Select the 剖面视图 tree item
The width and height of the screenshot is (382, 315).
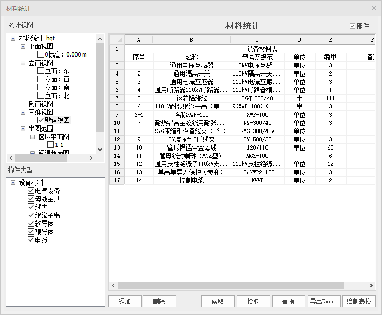pos(41,104)
